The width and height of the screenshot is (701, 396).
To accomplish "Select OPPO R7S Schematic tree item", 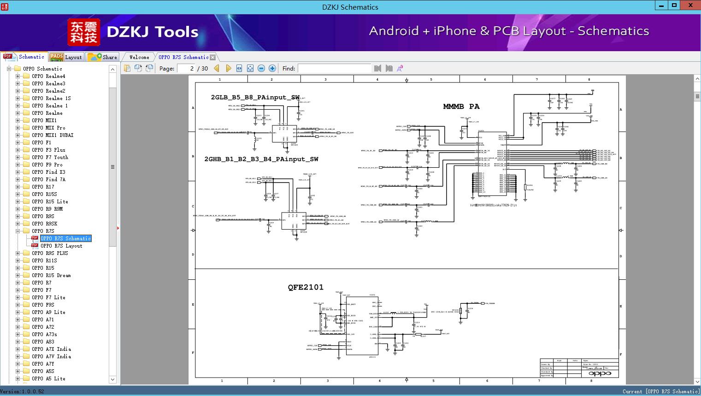I will click(x=66, y=238).
